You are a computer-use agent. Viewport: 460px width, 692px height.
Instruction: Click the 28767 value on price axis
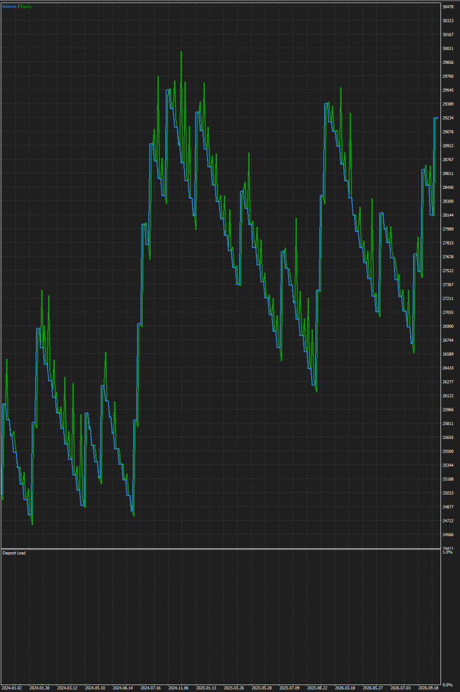click(x=448, y=159)
